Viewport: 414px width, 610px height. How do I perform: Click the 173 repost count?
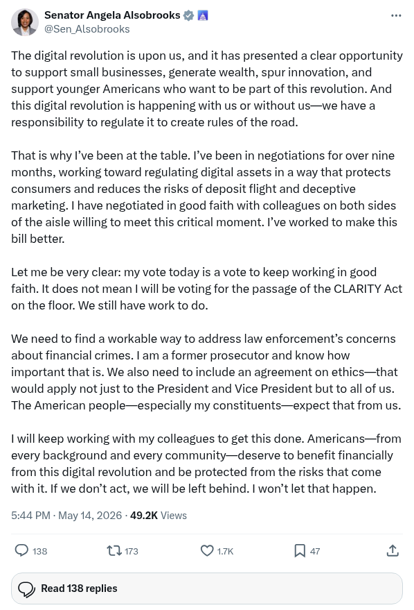click(x=131, y=551)
